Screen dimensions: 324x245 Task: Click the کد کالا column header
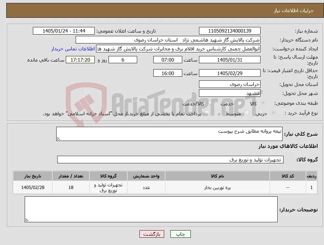(x=287, y=176)
